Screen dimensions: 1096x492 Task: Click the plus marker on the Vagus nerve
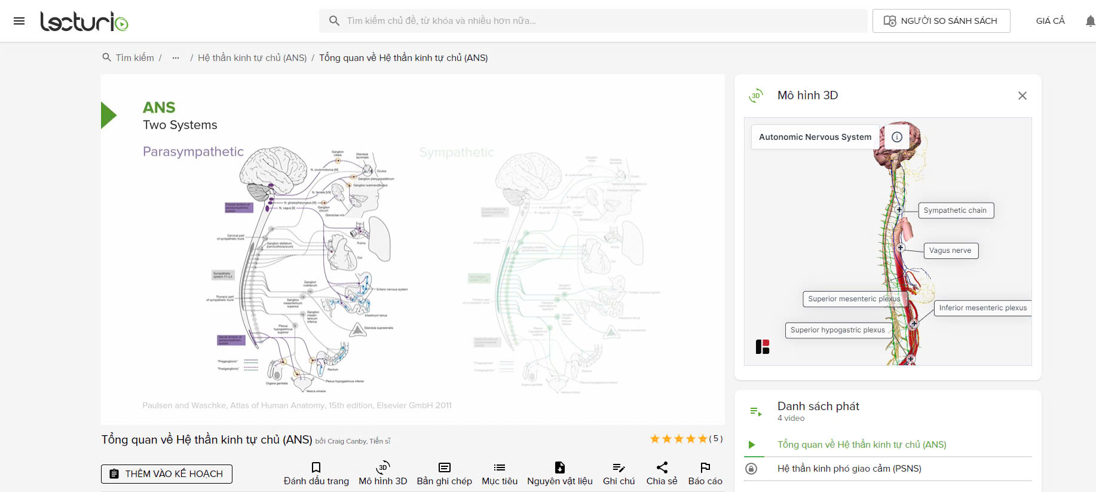901,247
